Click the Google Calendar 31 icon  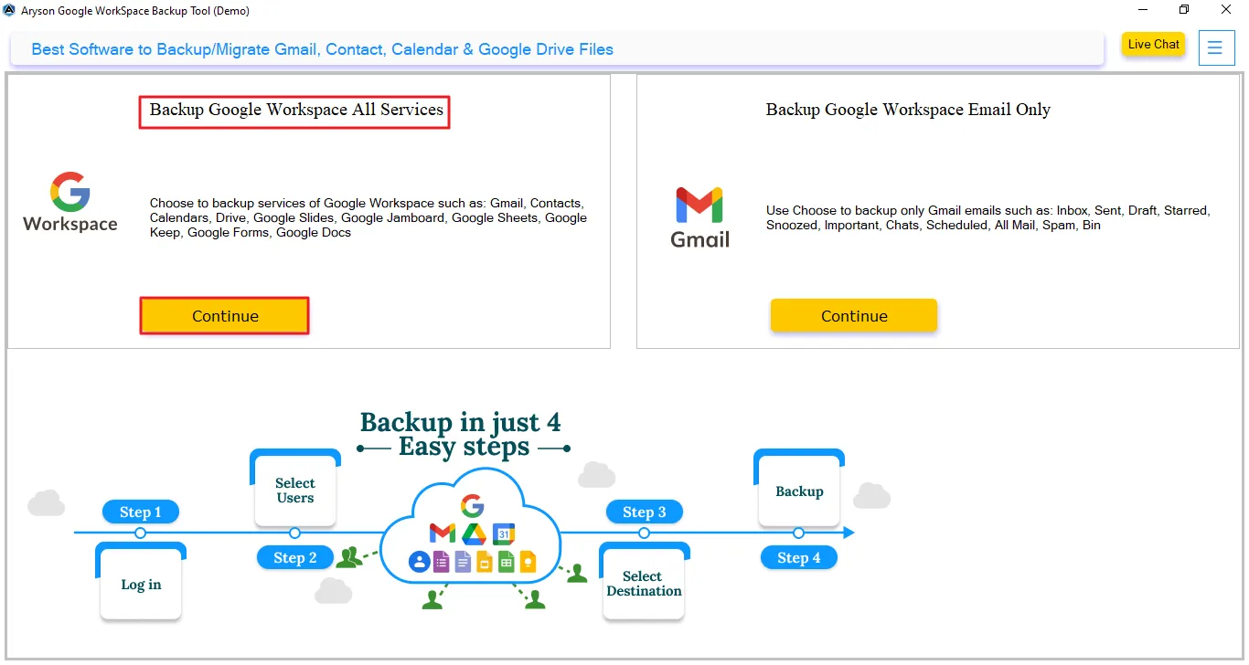pyautogui.click(x=504, y=533)
